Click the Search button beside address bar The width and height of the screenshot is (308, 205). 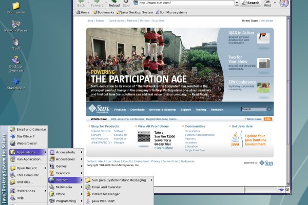click(251, 3)
